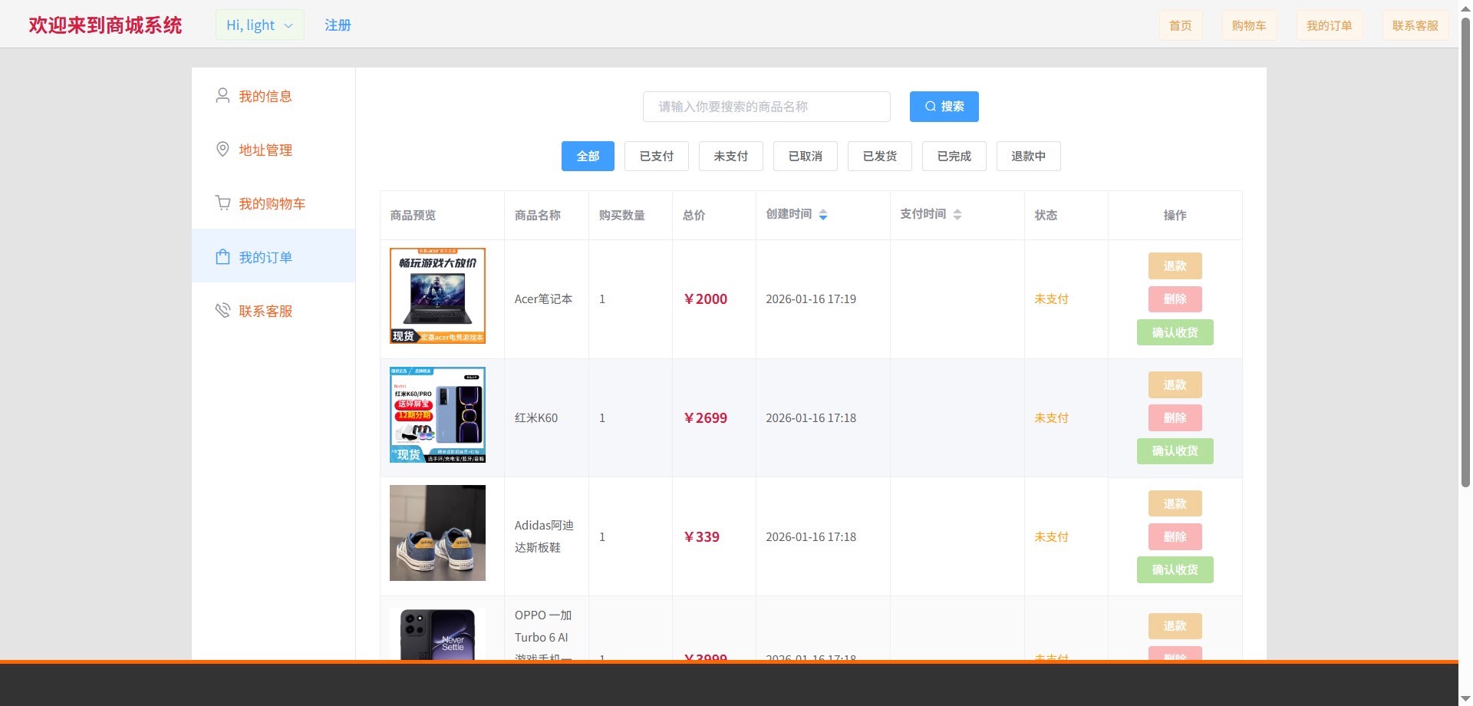
Task: Filter orders by 已发货
Action: pos(880,156)
